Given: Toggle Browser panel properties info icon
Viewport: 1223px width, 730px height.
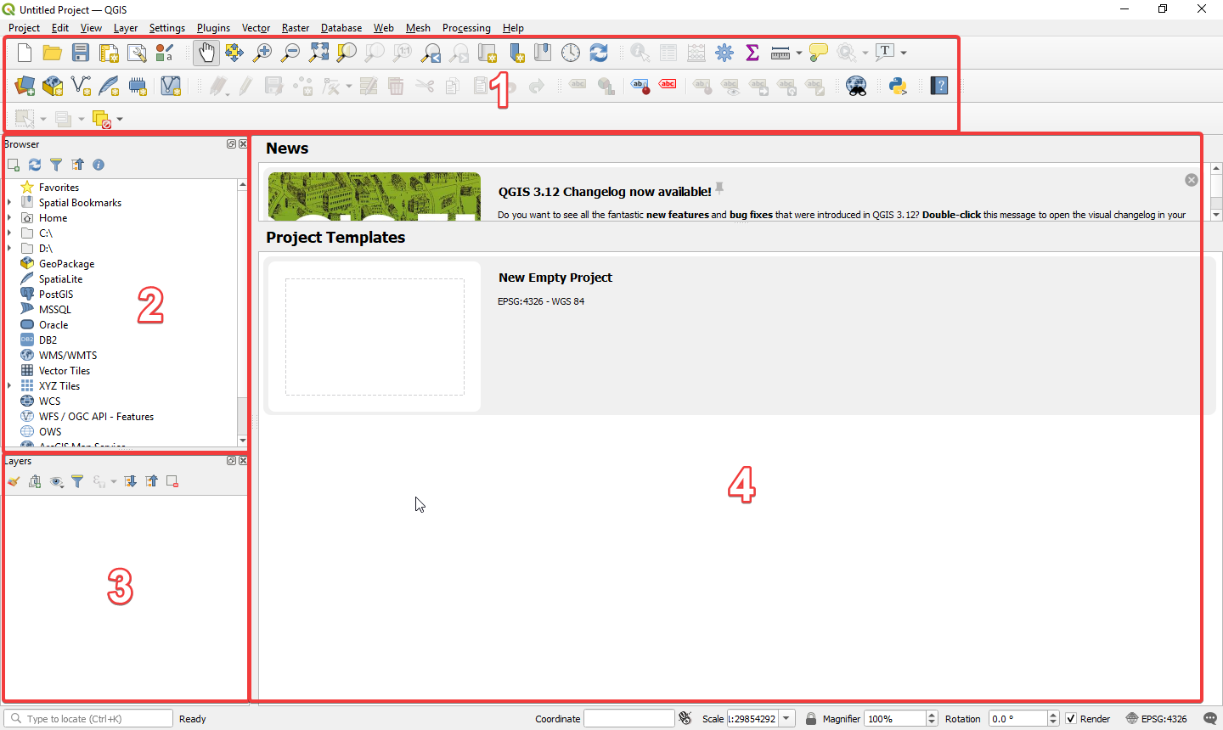Looking at the screenshot, I should (x=99, y=165).
